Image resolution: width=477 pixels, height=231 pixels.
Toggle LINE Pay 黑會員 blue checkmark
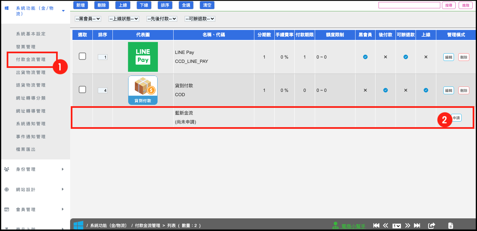click(365, 57)
